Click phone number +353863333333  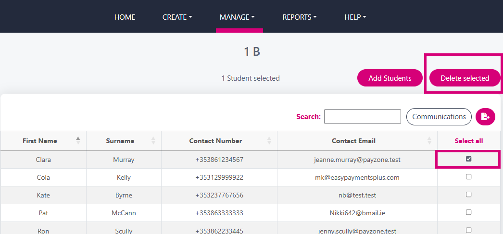pos(219,213)
